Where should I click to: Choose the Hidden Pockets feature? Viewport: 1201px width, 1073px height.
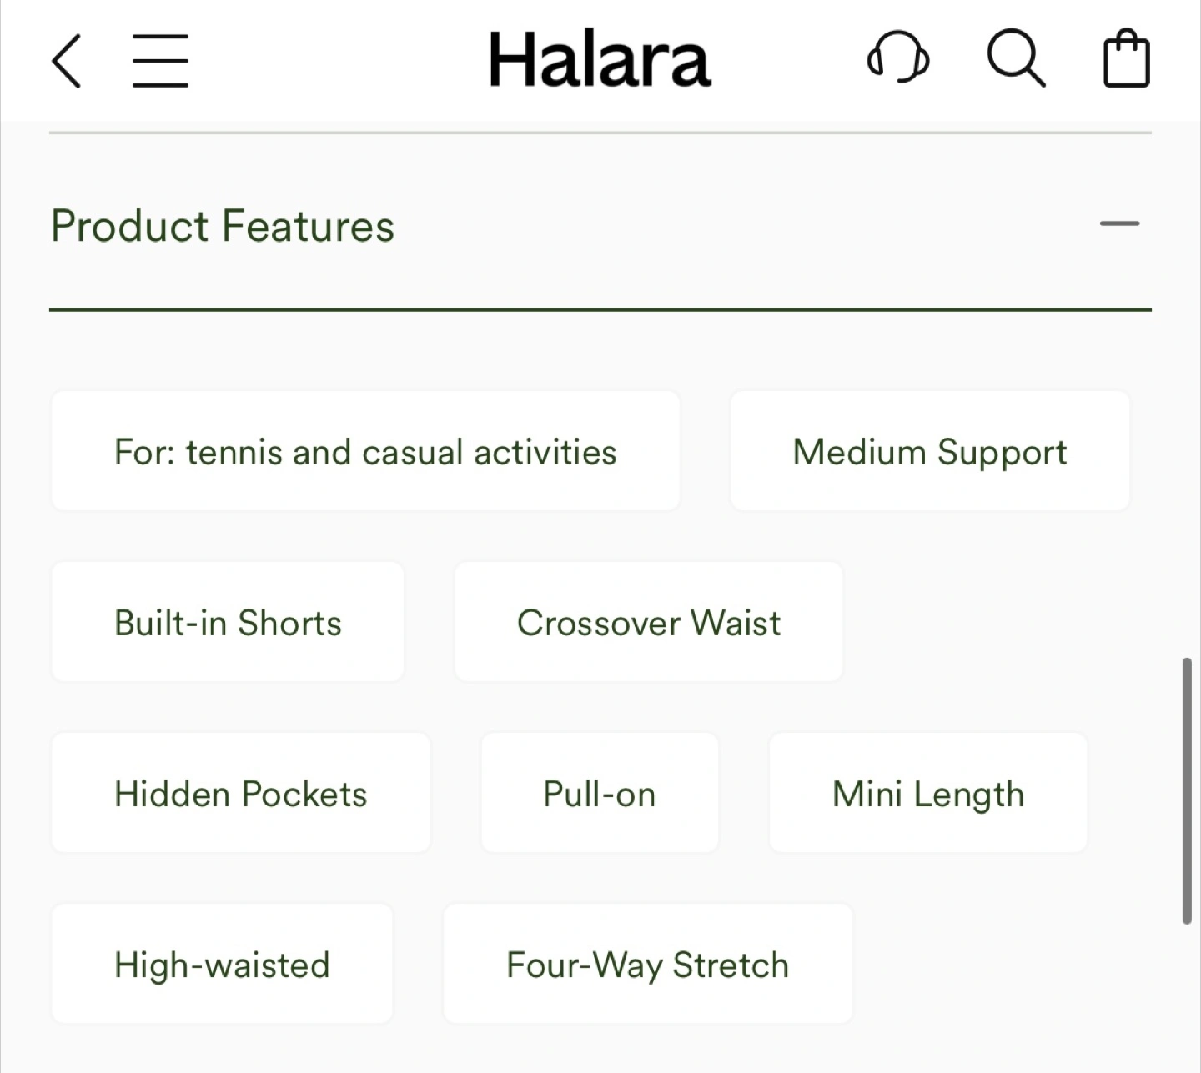(241, 793)
